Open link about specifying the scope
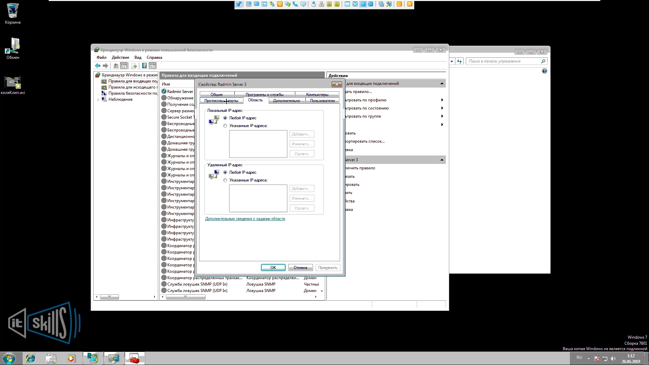This screenshot has width=649, height=365. pyautogui.click(x=245, y=219)
